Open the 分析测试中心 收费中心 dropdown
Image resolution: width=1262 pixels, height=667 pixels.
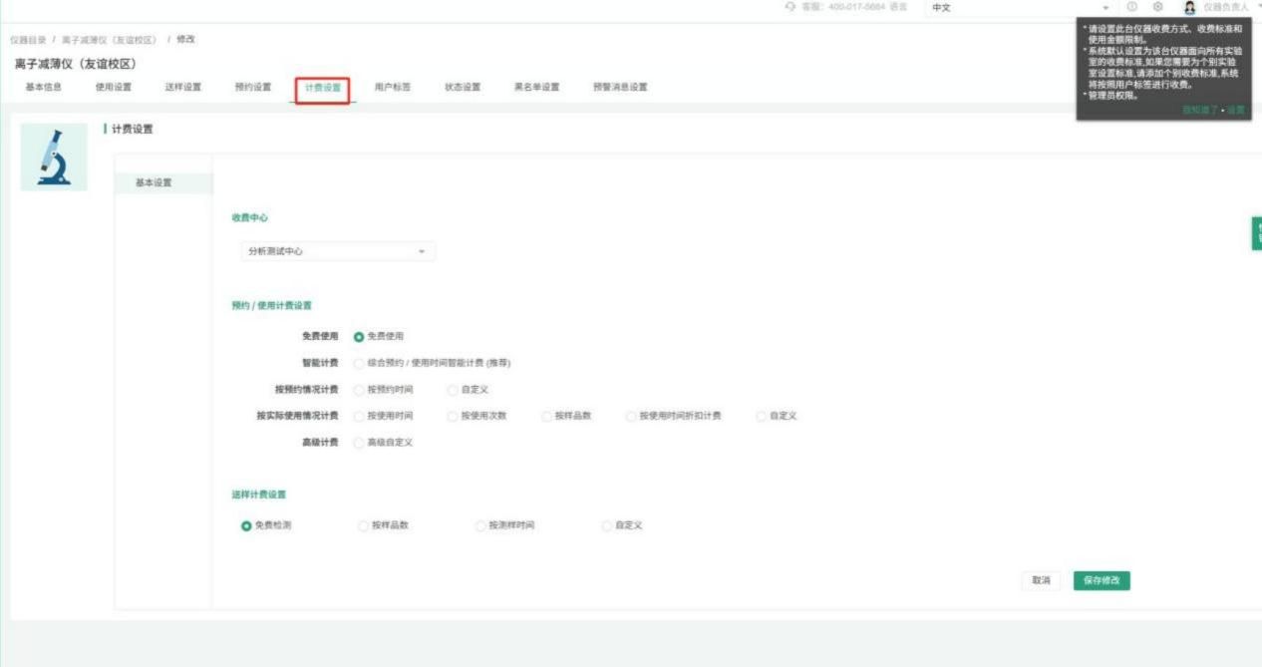coord(338,251)
